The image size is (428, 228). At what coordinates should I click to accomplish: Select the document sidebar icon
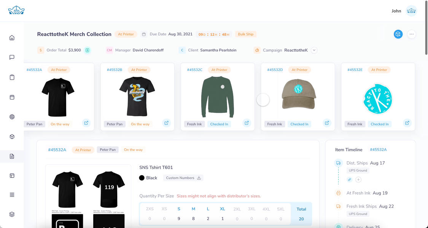(x=12, y=156)
